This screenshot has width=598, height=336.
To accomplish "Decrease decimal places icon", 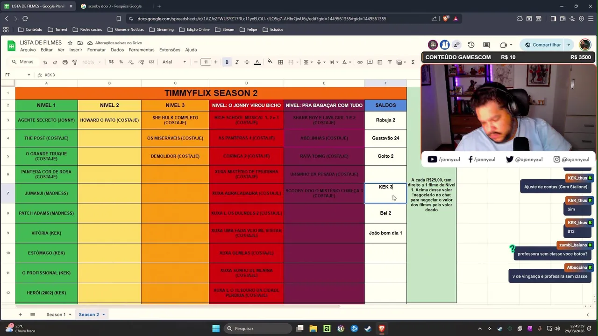I will tap(131, 62).
